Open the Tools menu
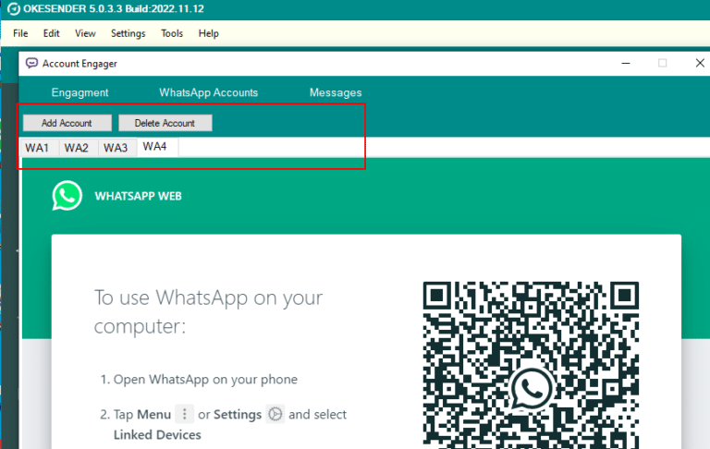This screenshot has width=710, height=449. pyautogui.click(x=172, y=33)
